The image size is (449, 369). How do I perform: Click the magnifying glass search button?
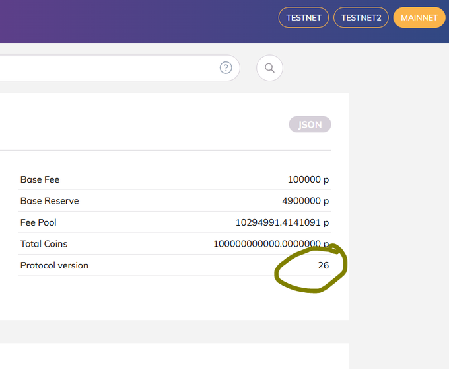pos(270,68)
